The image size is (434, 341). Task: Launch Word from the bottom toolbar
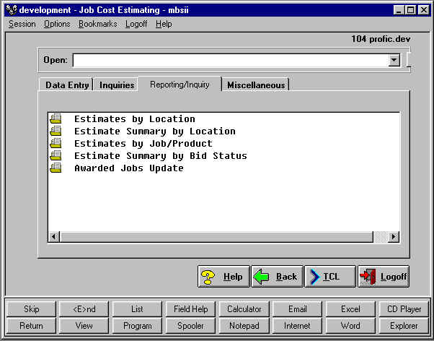[x=350, y=325]
